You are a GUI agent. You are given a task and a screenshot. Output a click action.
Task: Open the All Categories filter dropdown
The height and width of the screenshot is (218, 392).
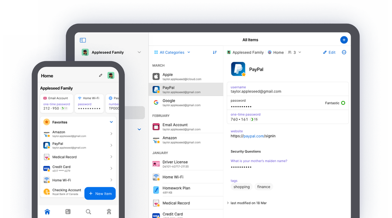[172, 52]
